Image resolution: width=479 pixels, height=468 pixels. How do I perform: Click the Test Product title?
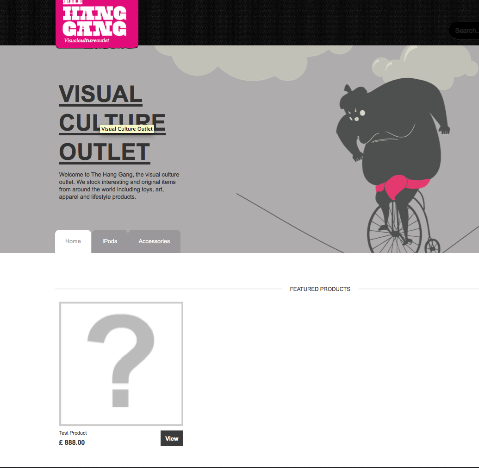(73, 433)
